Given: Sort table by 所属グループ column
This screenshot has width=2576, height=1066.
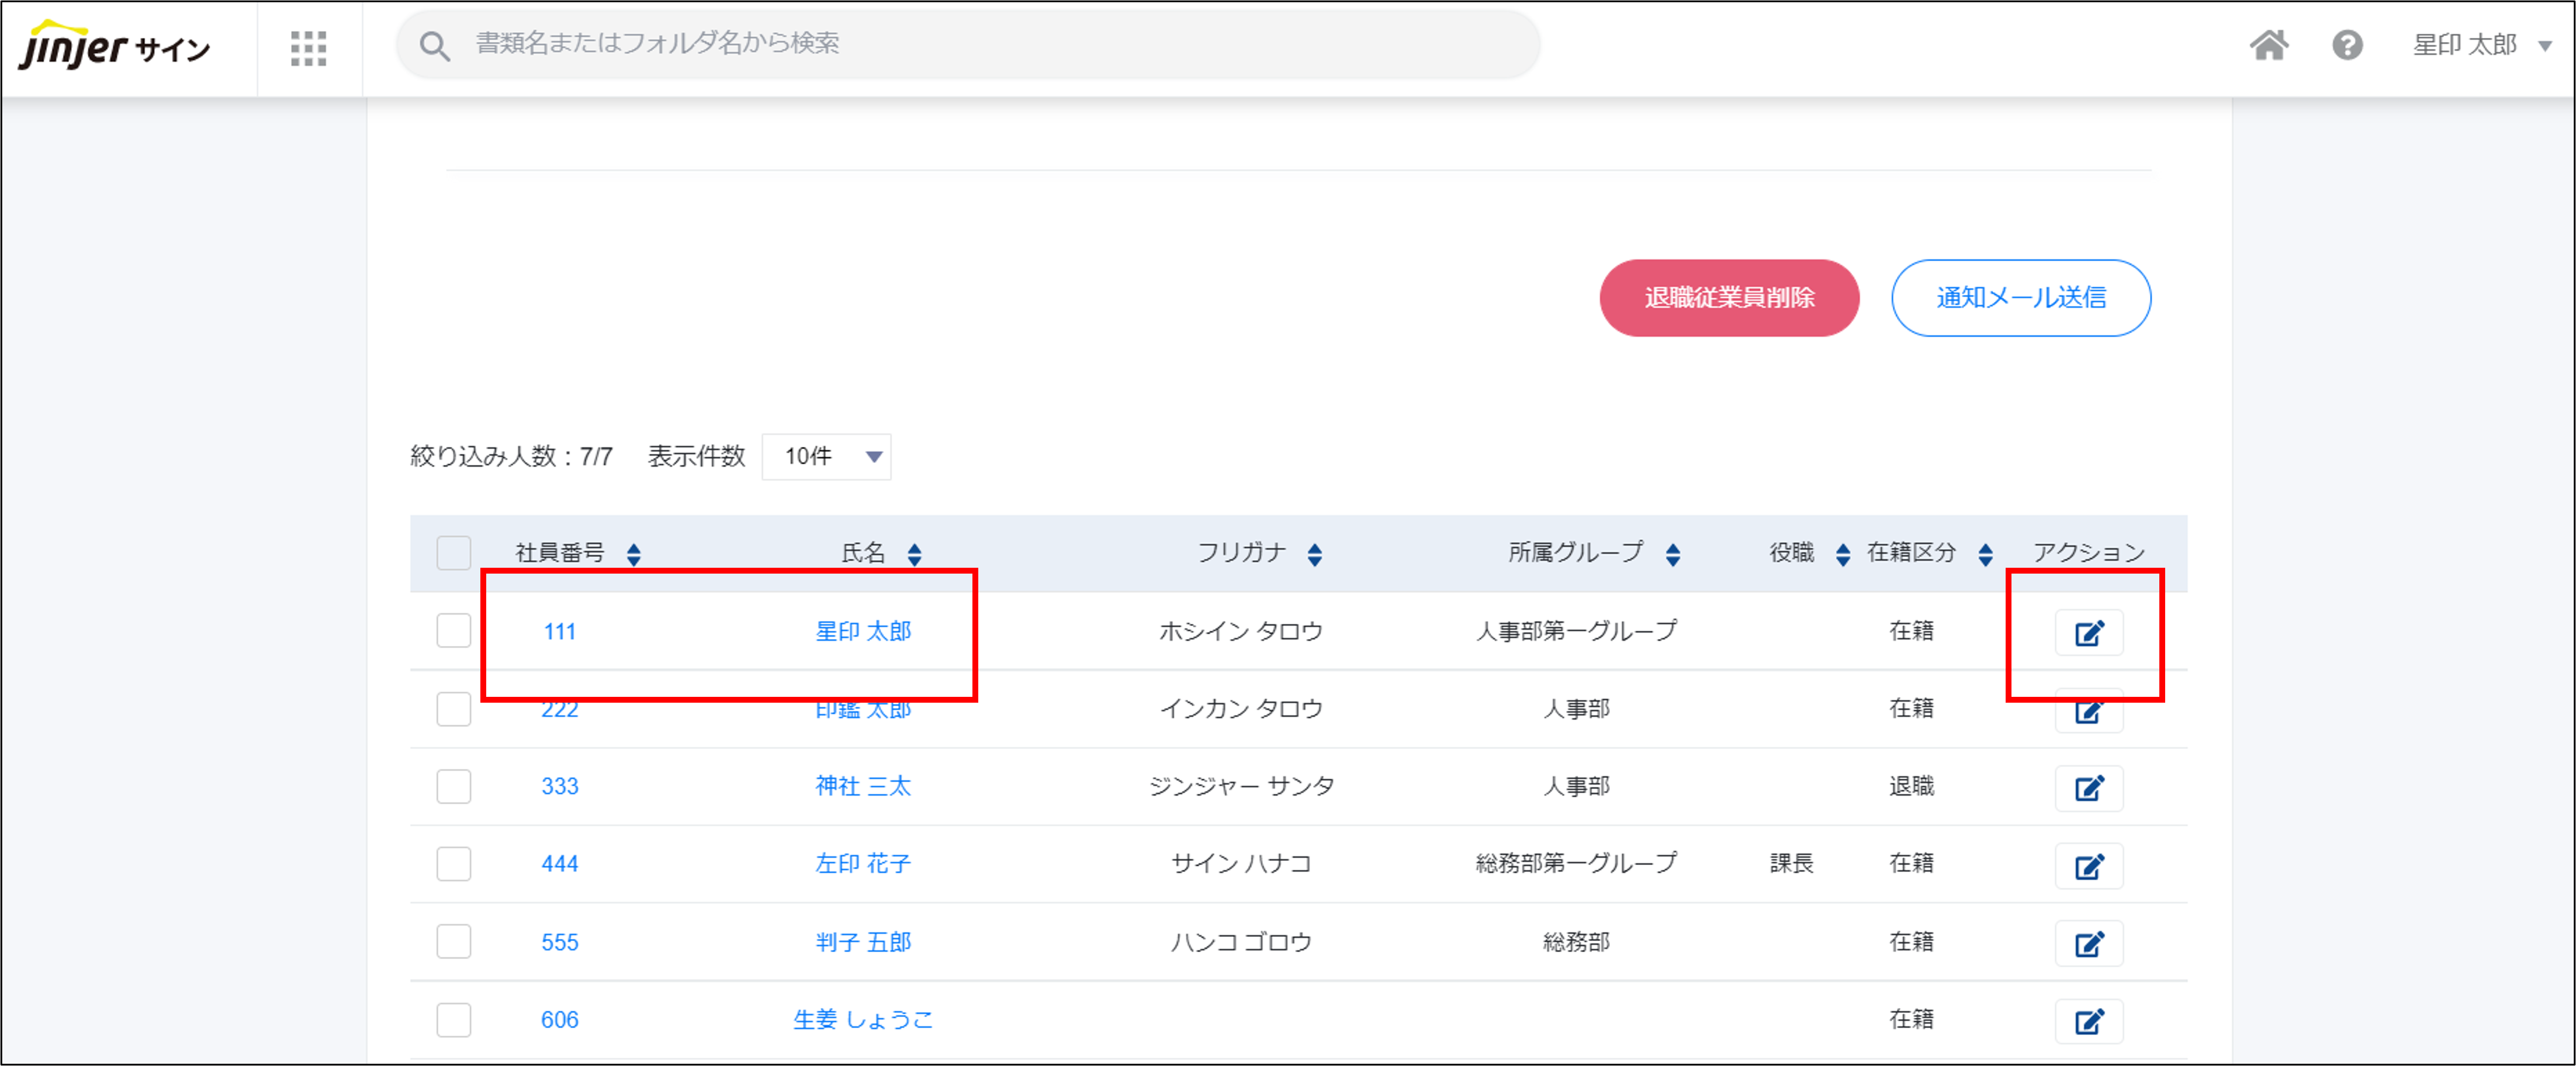Looking at the screenshot, I should click(1673, 554).
